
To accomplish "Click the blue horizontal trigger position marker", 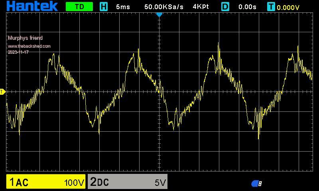I will pos(159,14).
